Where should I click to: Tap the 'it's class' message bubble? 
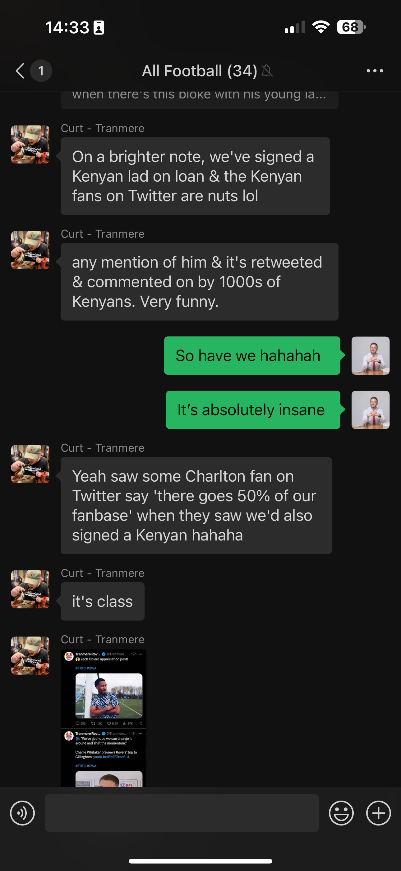point(103,601)
